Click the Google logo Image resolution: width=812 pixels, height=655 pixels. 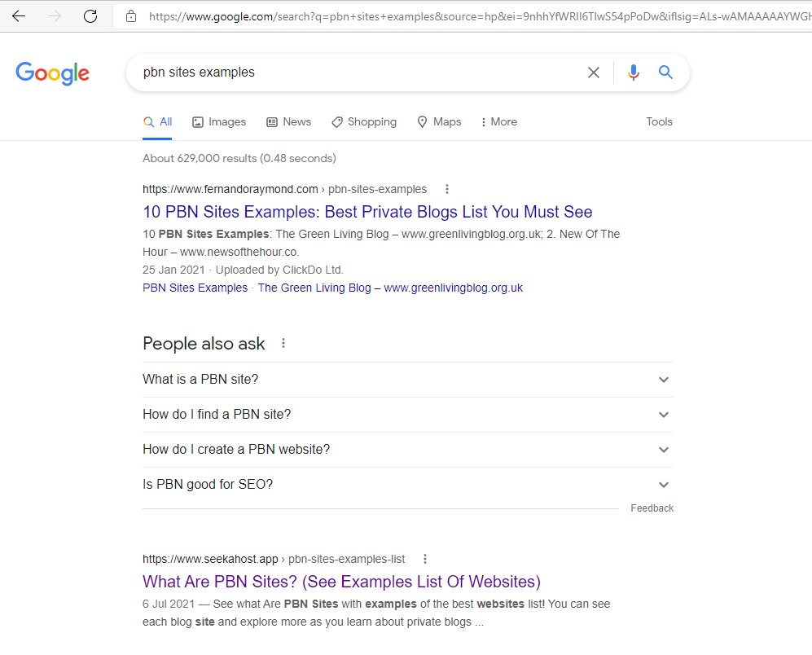[52, 73]
